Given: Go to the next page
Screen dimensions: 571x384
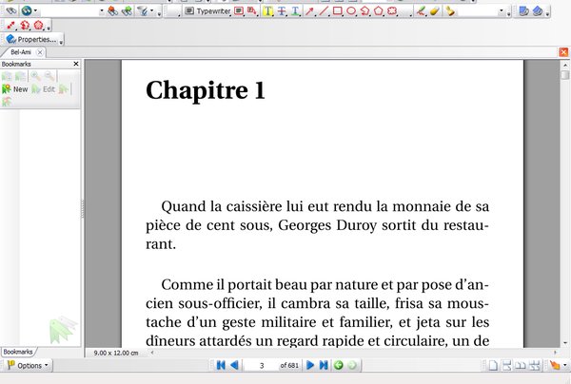Looking at the screenshot, I should [x=310, y=365].
